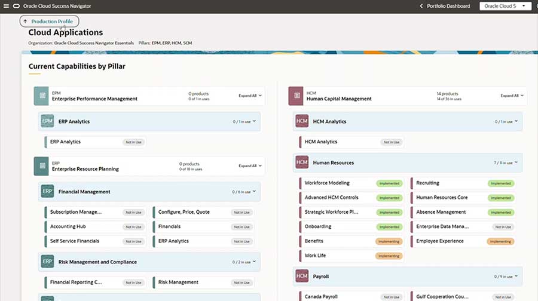The width and height of the screenshot is (538, 301).
Task: Select the Recruiting product
Action: pyautogui.click(x=463, y=183)
